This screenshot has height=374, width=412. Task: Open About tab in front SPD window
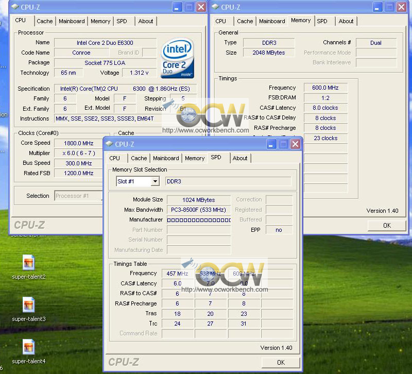pyautogui.click(x=240, y=158)
